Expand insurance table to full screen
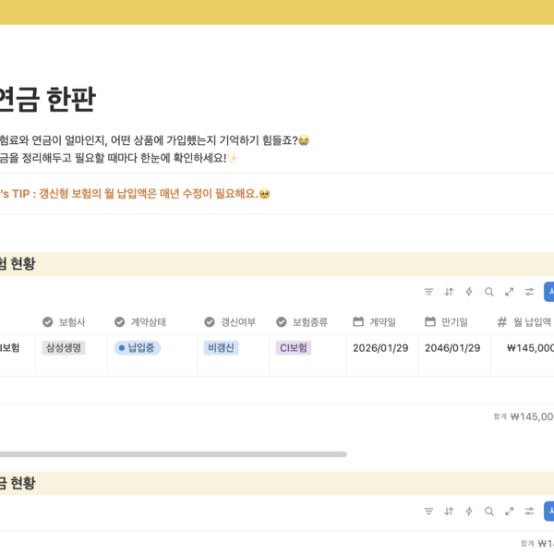Screen dimensions: 554x554 509,292
